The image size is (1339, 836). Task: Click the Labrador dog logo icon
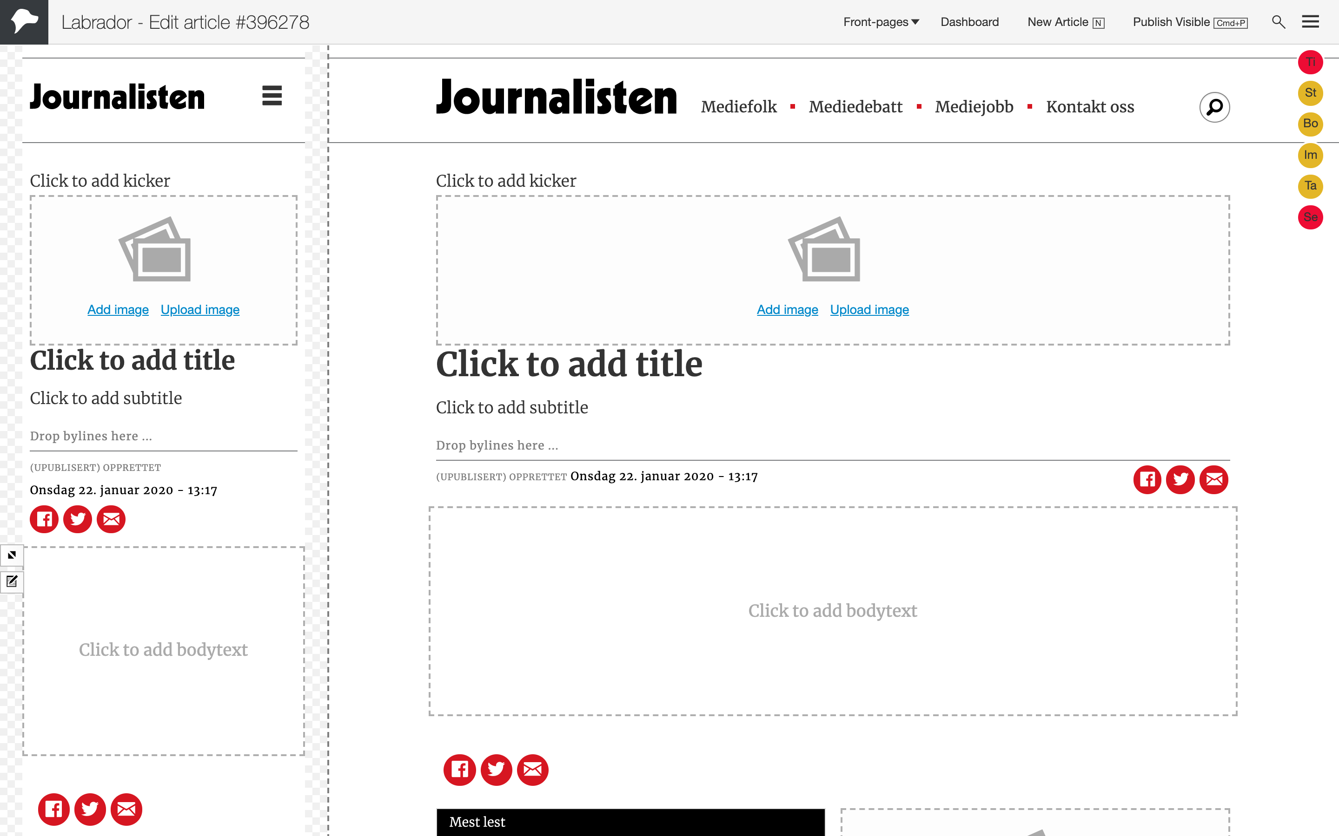pos(24,21)
